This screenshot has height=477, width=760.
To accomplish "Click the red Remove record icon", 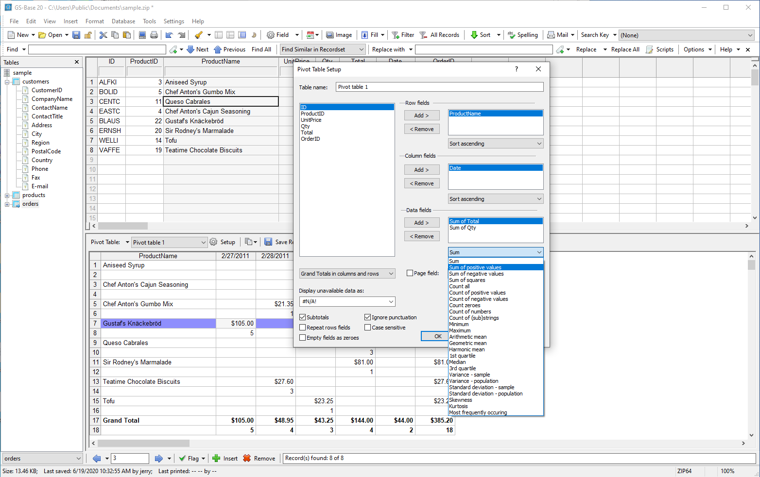I will point(247,458).
